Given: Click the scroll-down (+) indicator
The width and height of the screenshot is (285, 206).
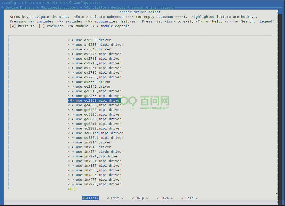Looking at the screenshot, I should (72, 189).
